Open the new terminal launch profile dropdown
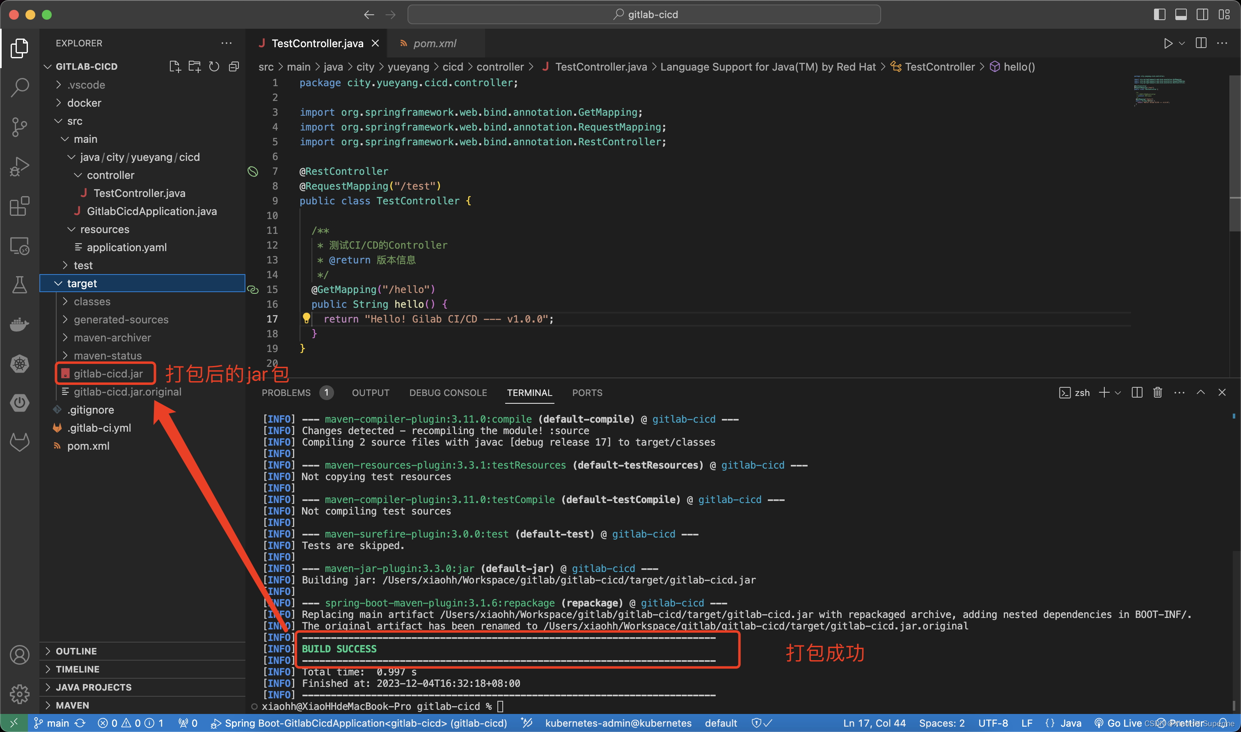 (x=1118, y=393)
